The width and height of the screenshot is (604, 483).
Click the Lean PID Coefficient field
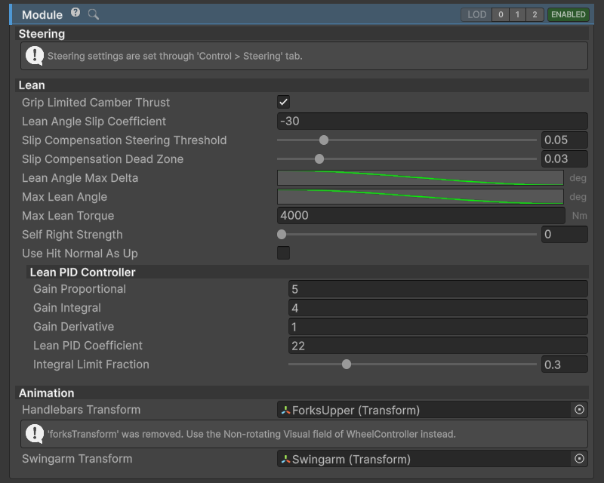(438, 346)
